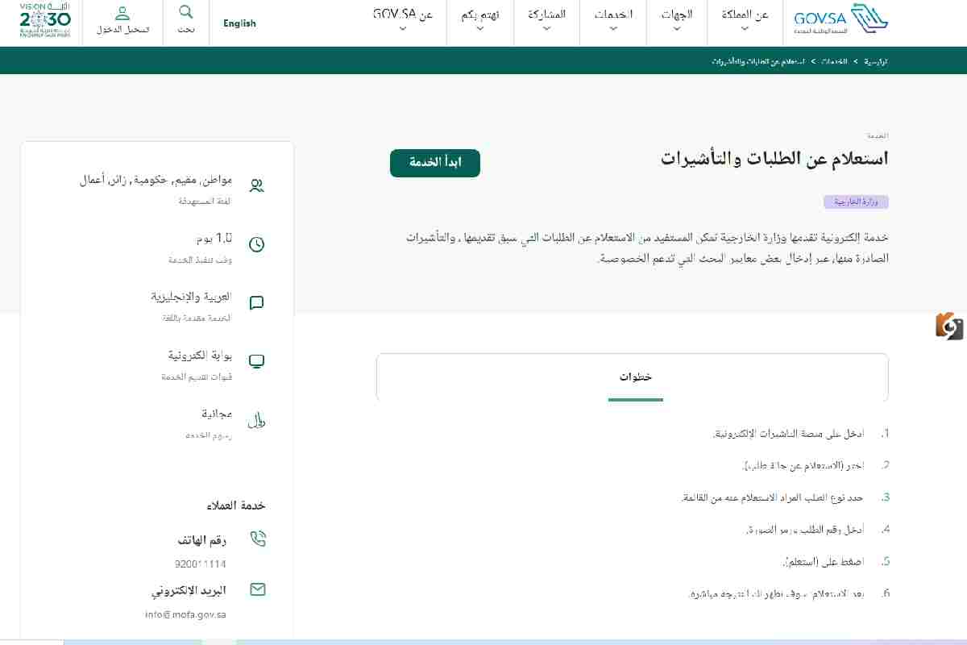Go to الخدمات in the breadcrumb
The height and width of the screenshot is (645, 967).
point(835,61)
